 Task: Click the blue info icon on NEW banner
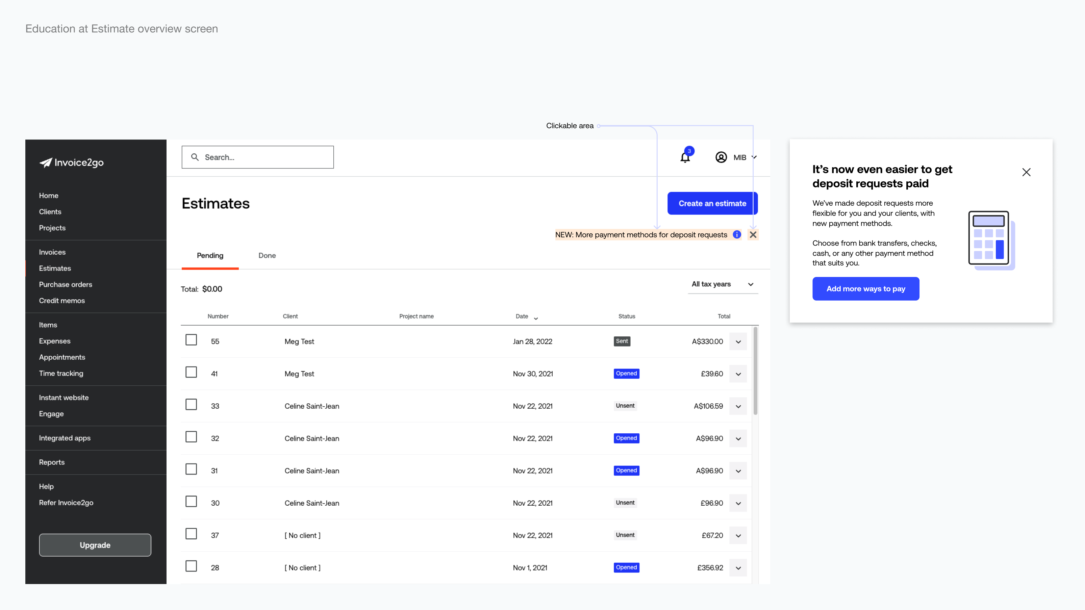(737, 235)
